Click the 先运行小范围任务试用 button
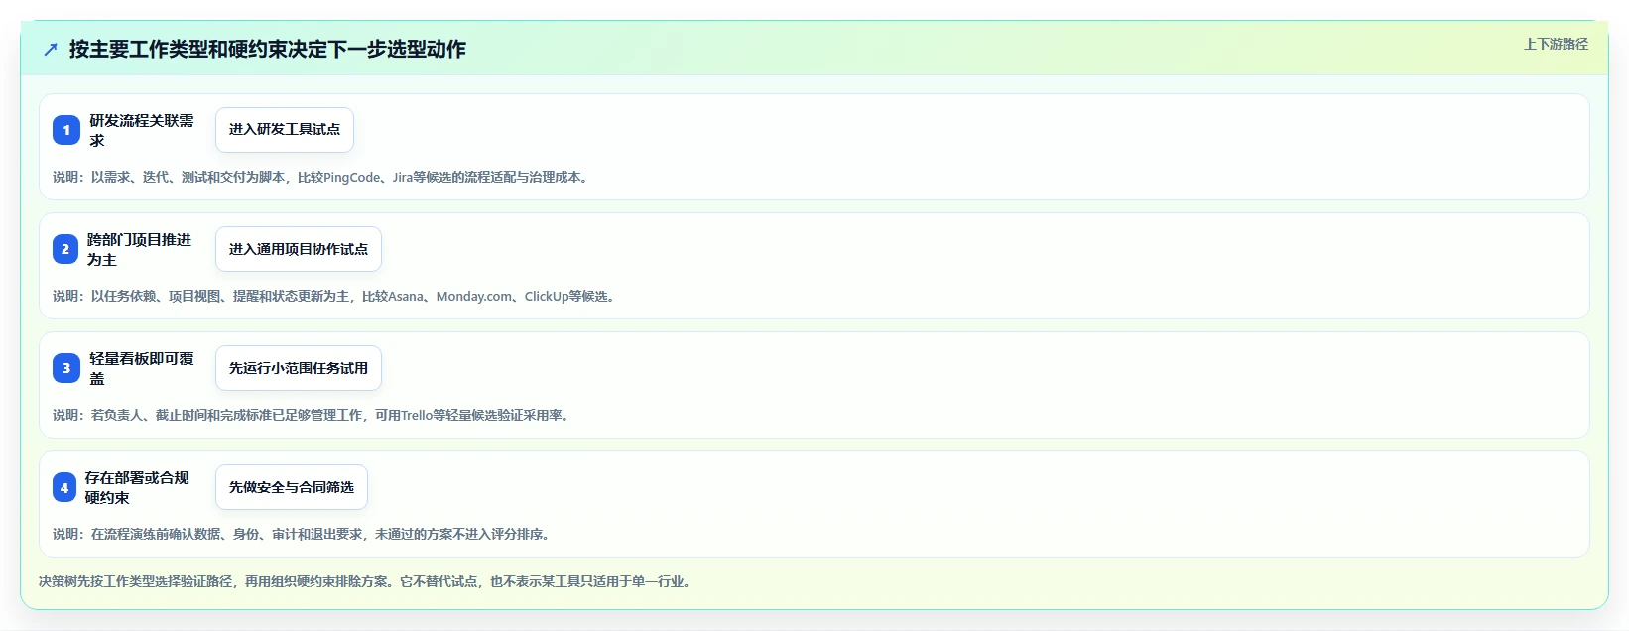 point(299,368)
